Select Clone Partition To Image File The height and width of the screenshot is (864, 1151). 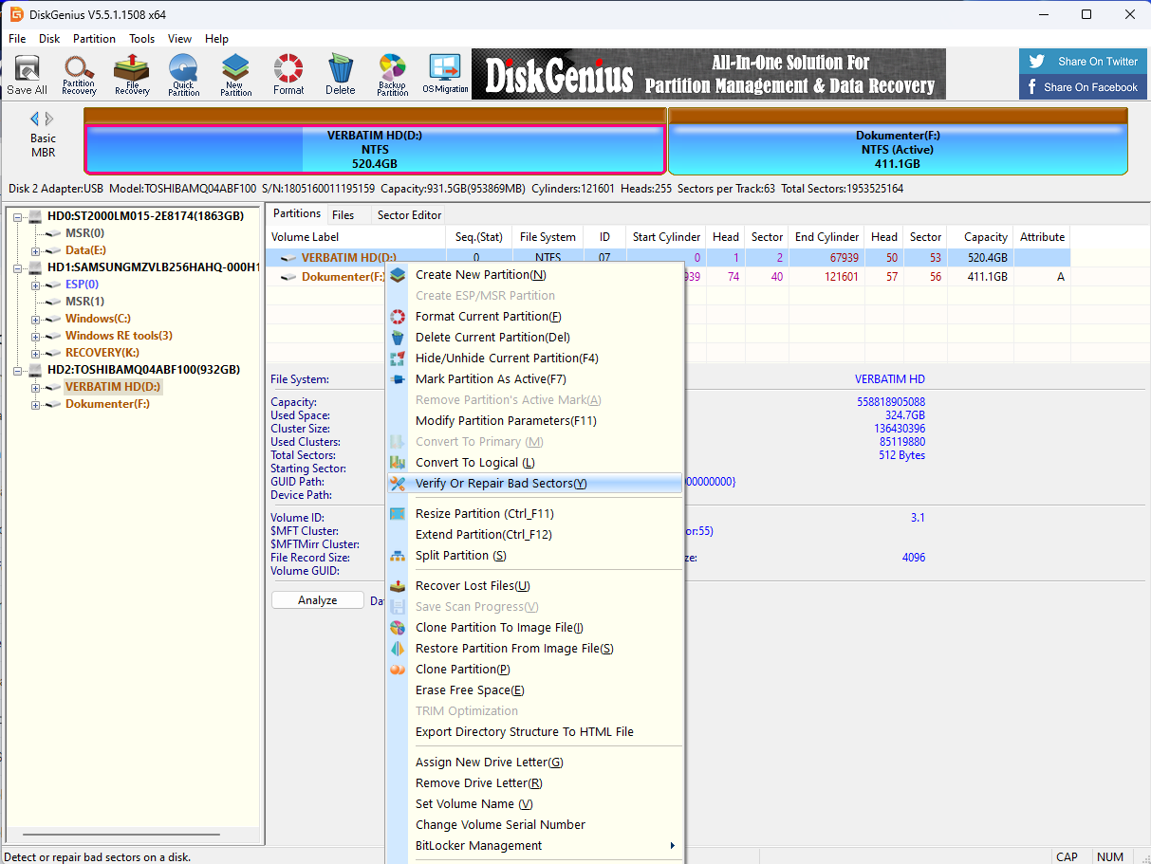[499, 628]
